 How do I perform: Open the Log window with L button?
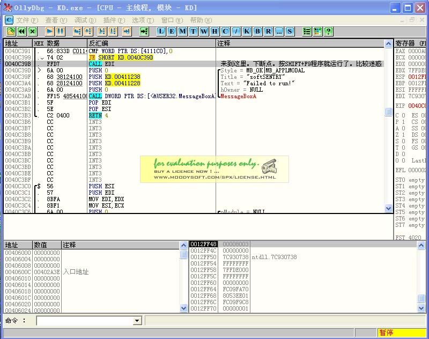[x=161, y=32]
